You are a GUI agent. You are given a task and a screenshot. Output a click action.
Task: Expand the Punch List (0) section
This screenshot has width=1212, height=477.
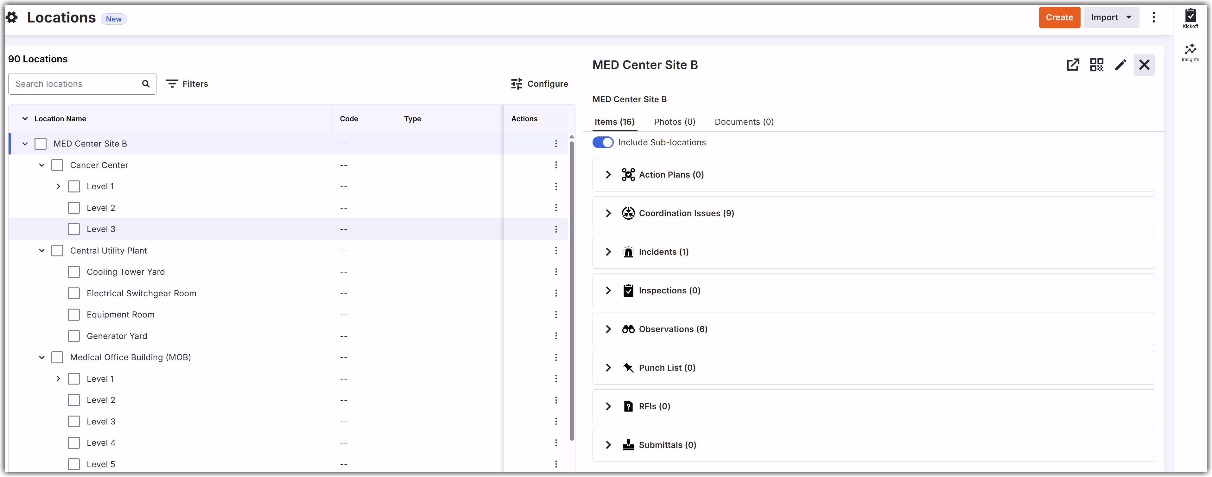pyautogui.click(x=608, y=367)
